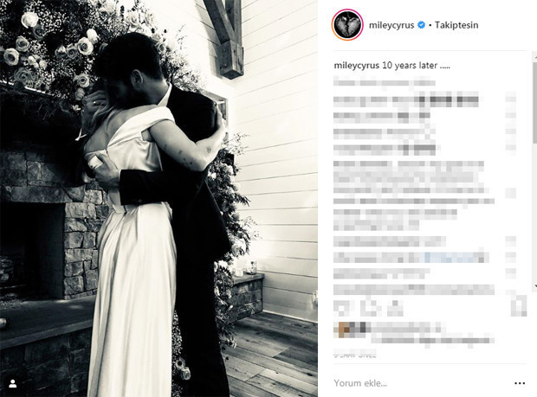
Task: Click the comments scrollbar down arrow
Action: coord(534,286)
